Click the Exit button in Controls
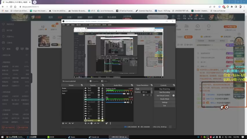Viewport: 247px width, 139px height. [165, 106]
